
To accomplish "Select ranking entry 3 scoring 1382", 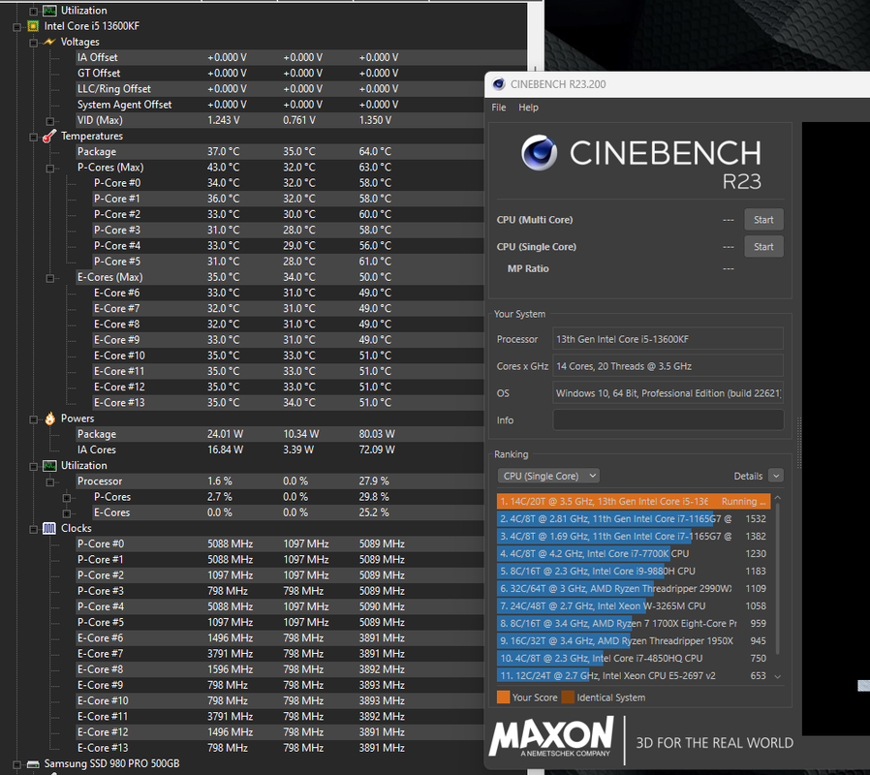I will click(x=633, y=537).
